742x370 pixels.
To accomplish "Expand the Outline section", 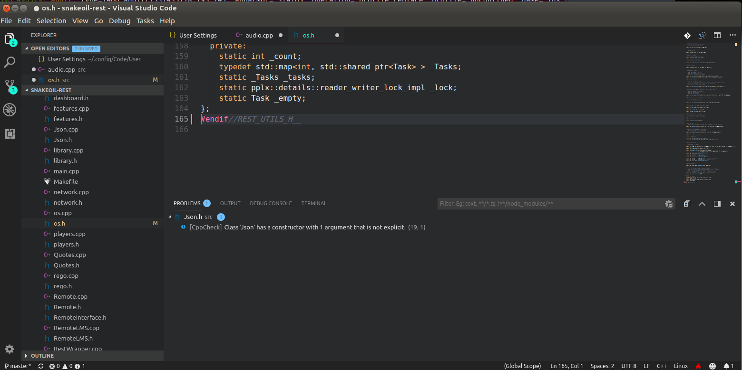I will point(26,356).
